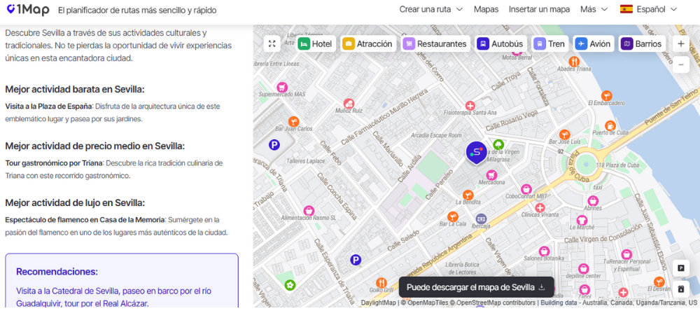Viewport: 700px width, 311px height.
Task: Click the Abrines shop marker
Action: (593, 201)
